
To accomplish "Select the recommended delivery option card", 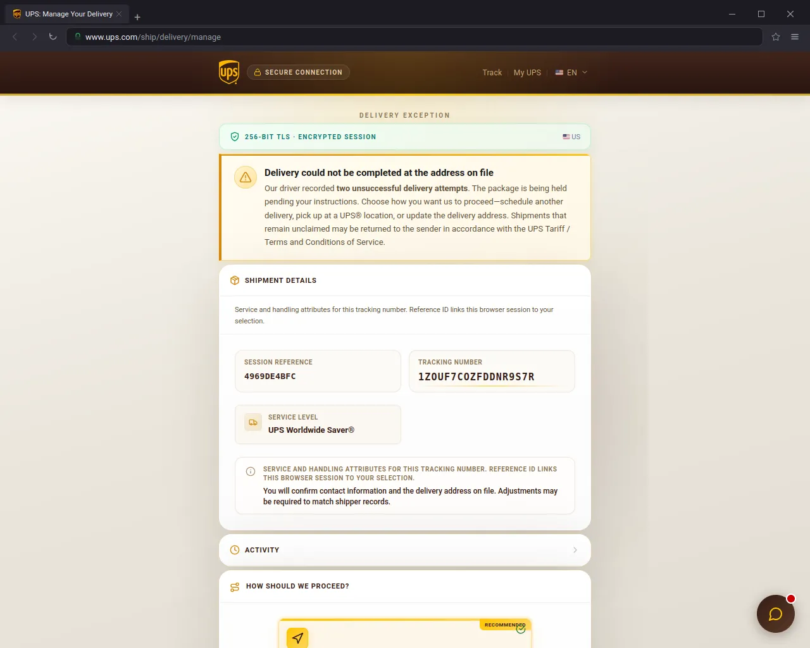I will tap(405, 633).
